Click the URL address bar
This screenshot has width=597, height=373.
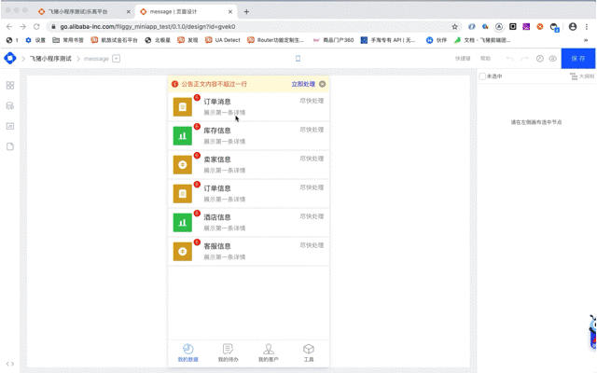(251, 27)
